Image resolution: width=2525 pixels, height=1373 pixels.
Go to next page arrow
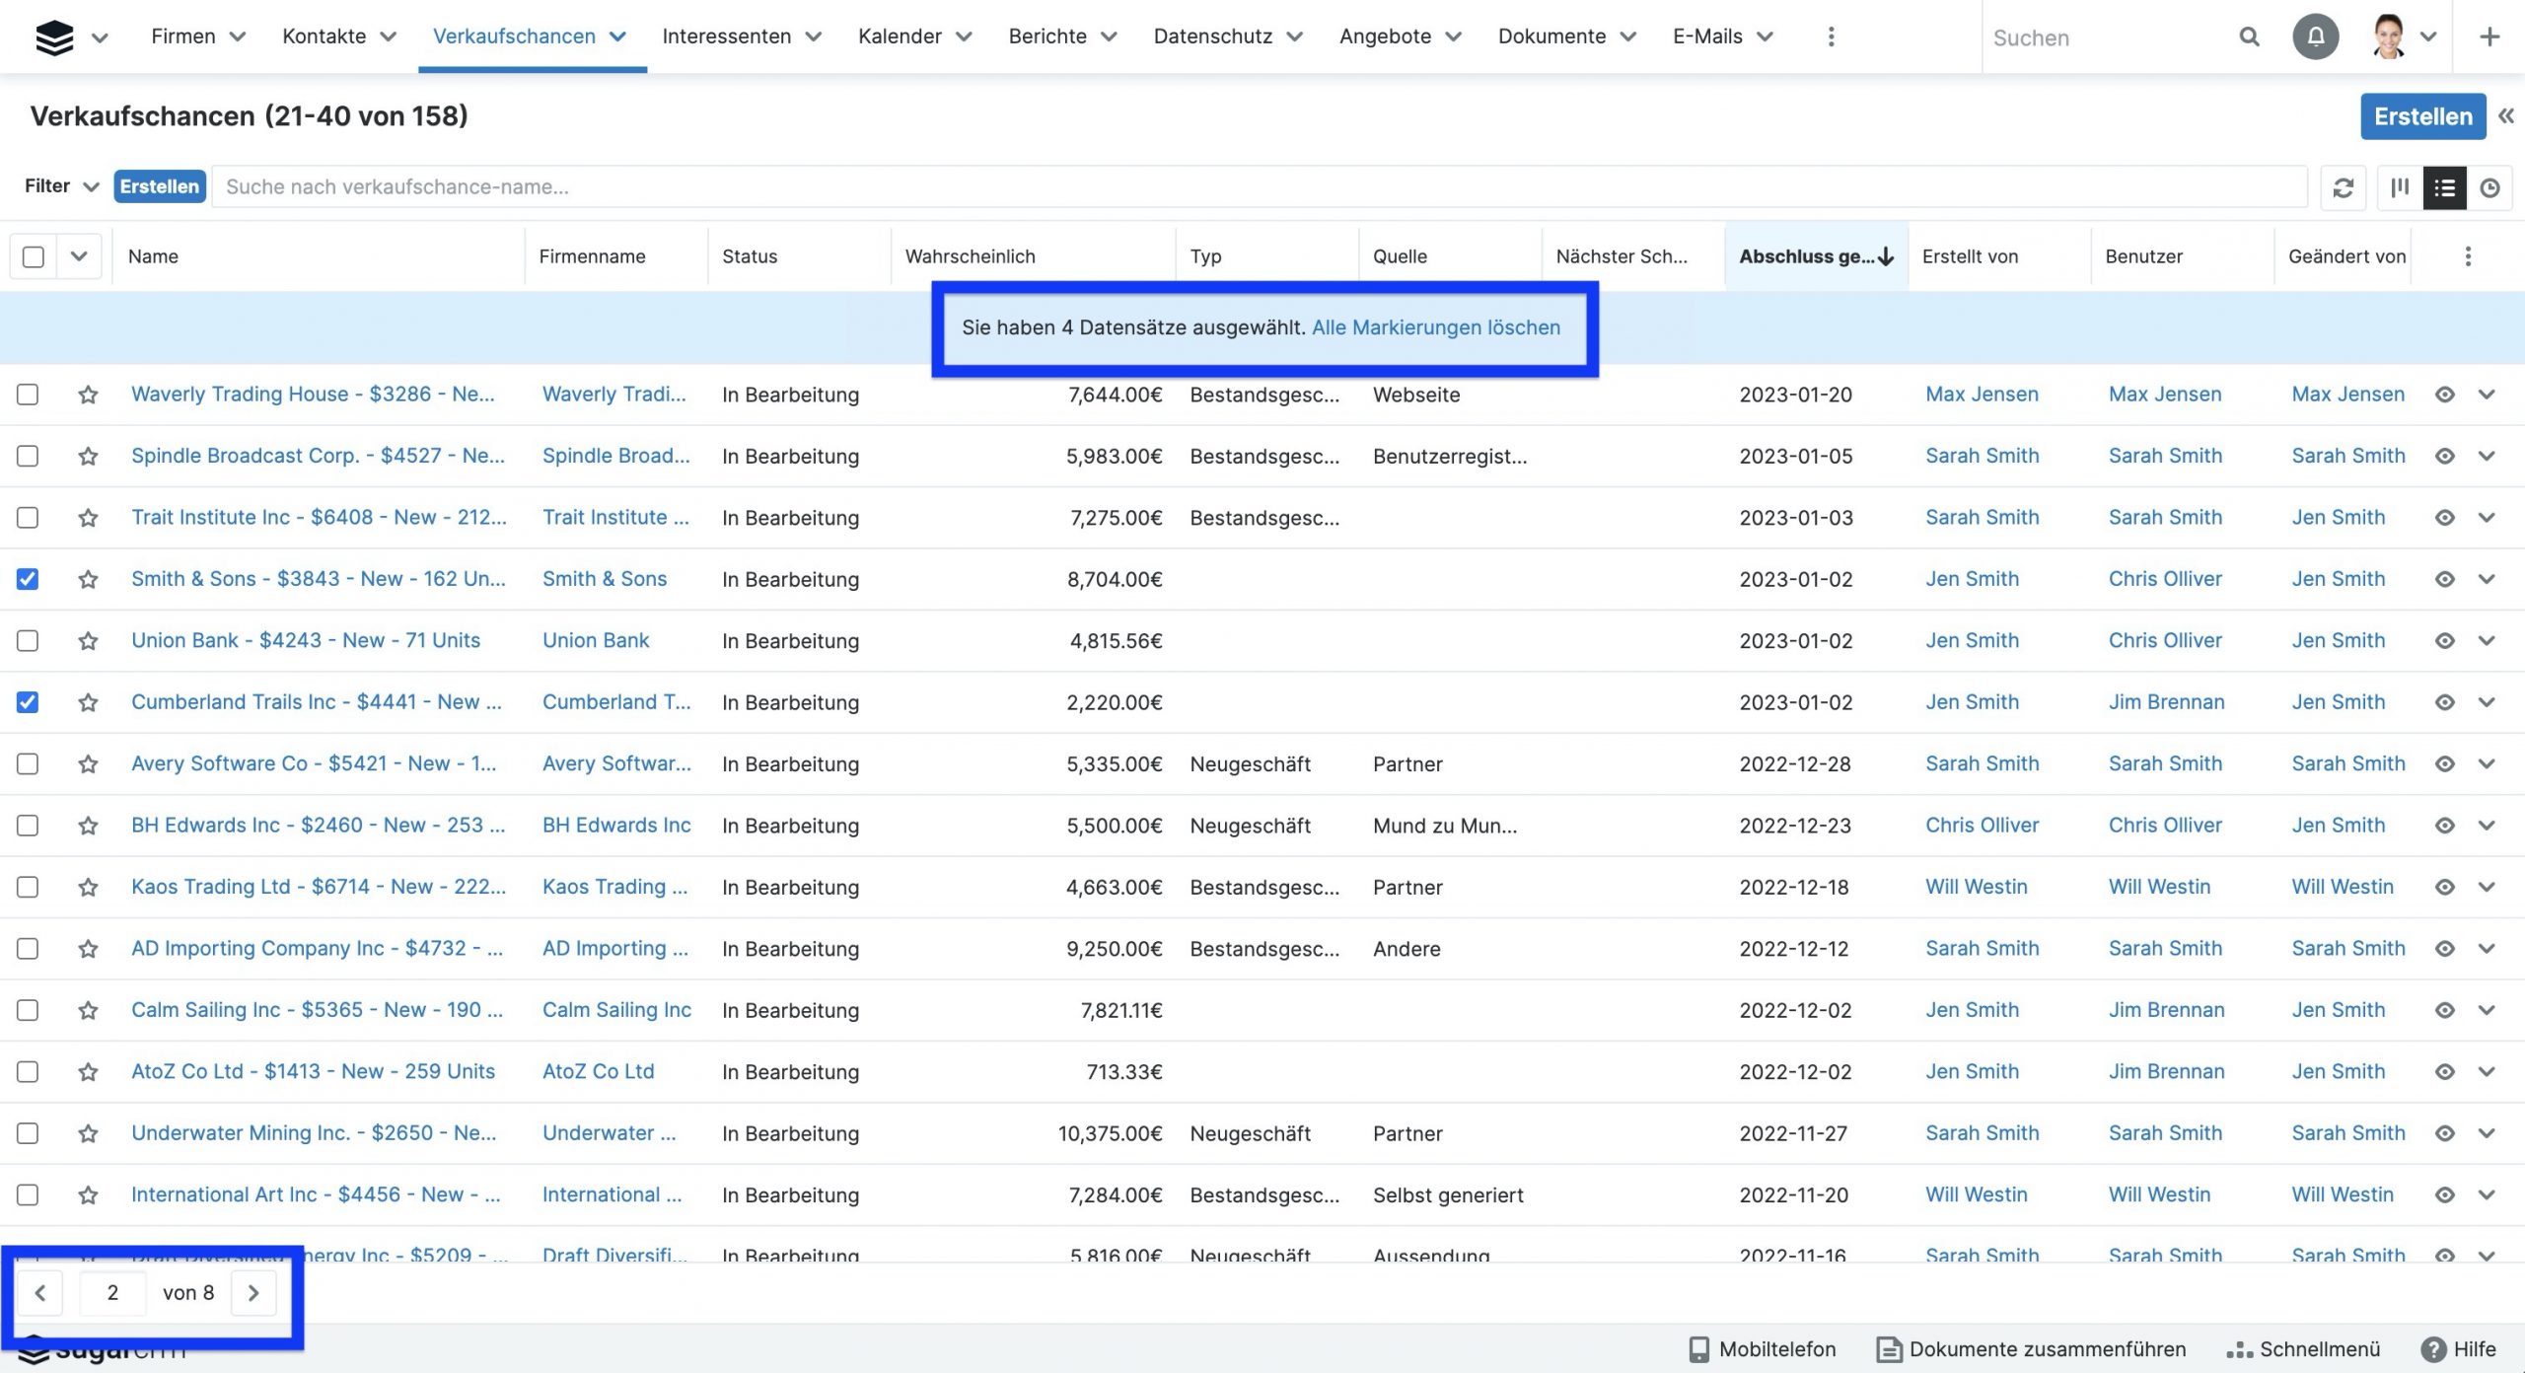(x=253, y=1293)
